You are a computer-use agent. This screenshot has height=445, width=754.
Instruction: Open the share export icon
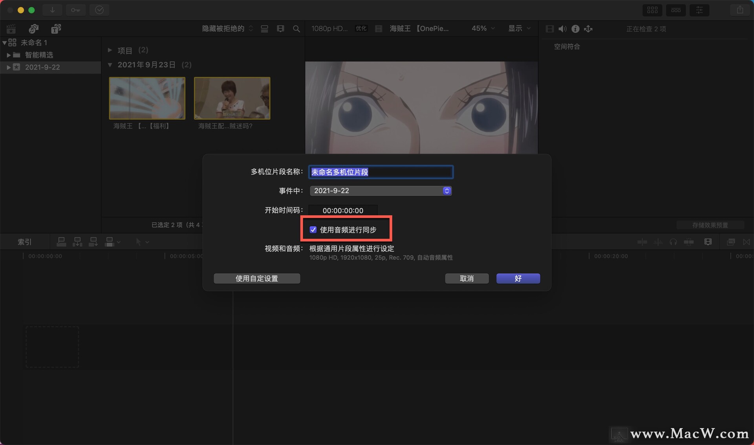(x=740, y=10)
